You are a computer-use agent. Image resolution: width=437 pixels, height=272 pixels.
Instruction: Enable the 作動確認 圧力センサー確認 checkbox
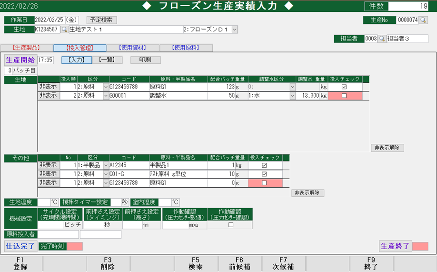231,225
